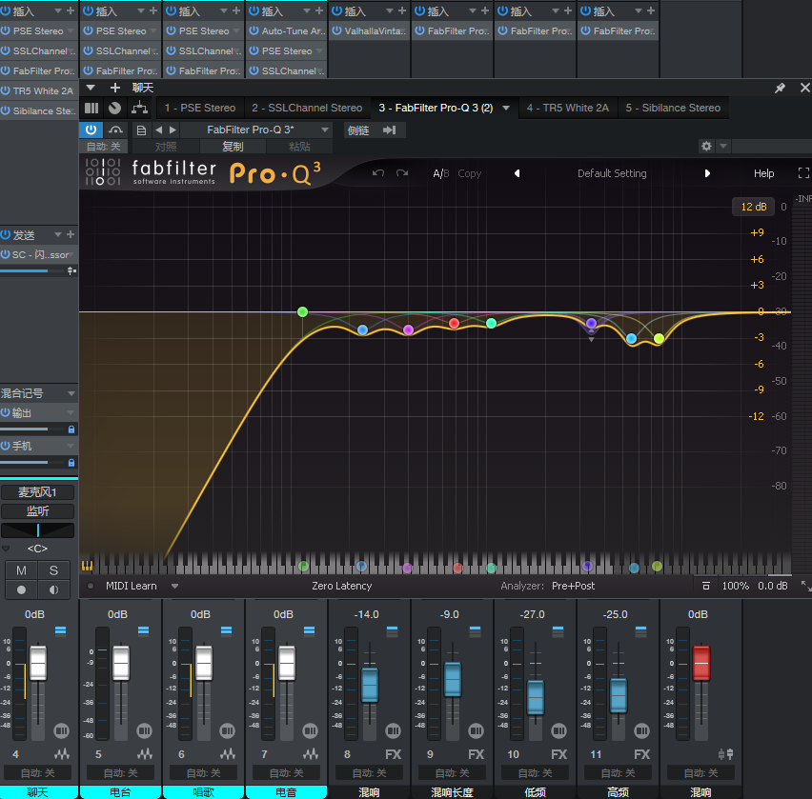Image resolution: width=812 pixels, height=799 pixels.
Task: Switch to 4 - TR5 White 2A tab
Action: pos(568,108)
